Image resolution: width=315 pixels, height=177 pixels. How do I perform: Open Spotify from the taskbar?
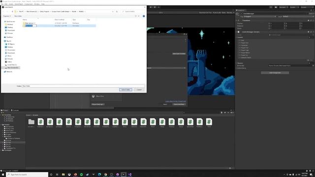pos(81,175)
